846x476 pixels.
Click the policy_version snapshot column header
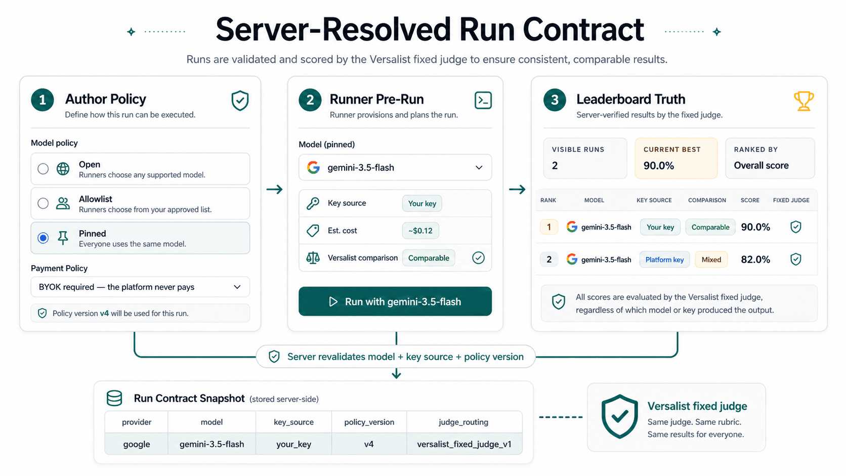point(369,422)
